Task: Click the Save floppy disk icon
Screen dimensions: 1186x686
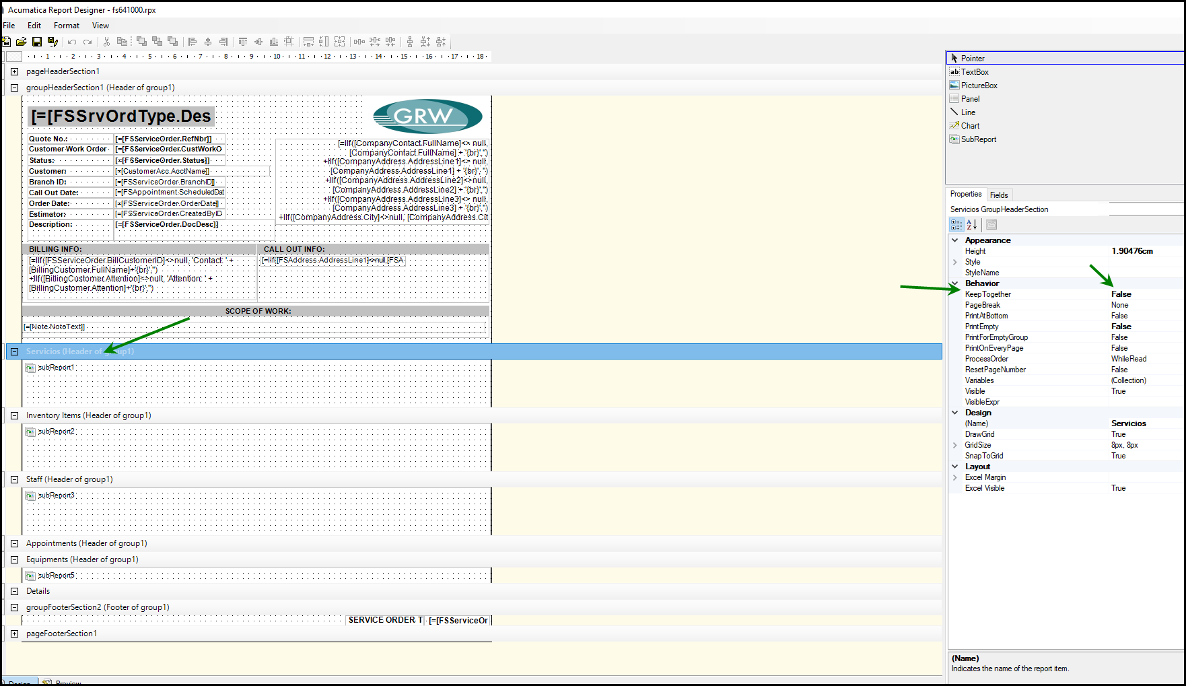Action: coord(37,42)
